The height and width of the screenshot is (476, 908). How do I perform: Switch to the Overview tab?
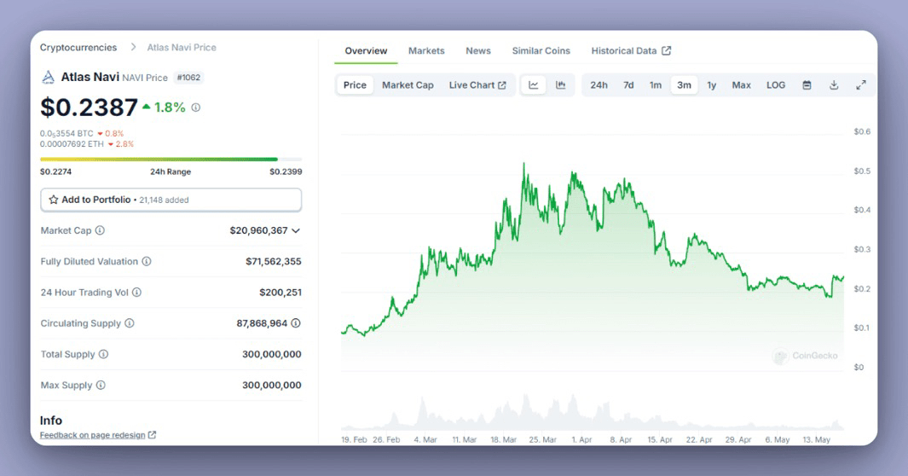(366, 51)
